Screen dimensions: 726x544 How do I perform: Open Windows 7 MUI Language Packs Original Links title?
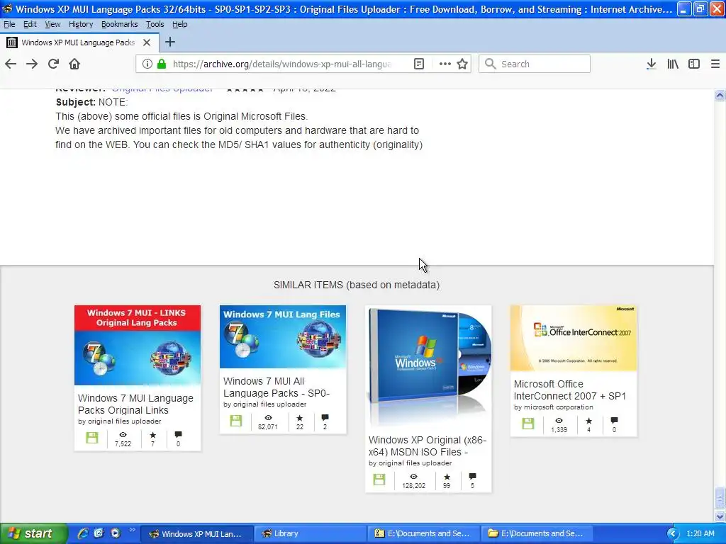pos(135,404)
